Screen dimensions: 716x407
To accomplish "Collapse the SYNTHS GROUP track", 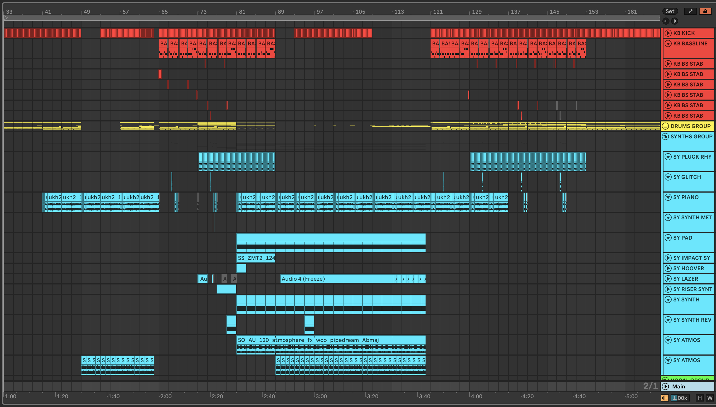I will point(665,136).
